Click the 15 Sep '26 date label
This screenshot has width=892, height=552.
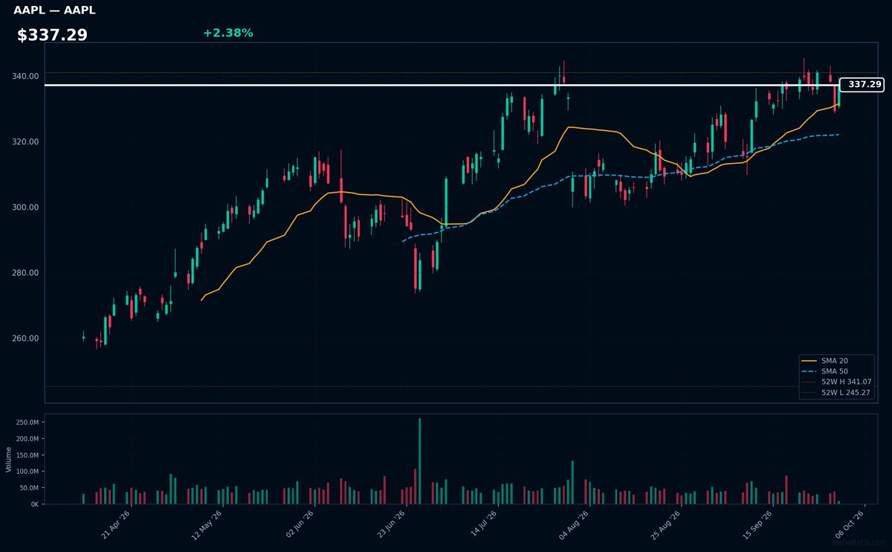[x=758, y=525]
